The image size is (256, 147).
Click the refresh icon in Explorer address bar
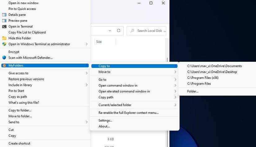(x=119, y=30)
